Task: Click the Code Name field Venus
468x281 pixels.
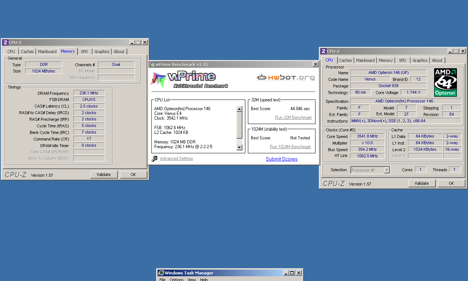Action: tap(370, 79)
